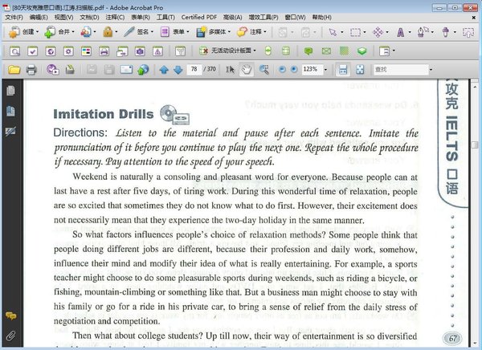The image size is (482, 350).
Task: Click the green grid table icon
Action: (x=285, y=51)
